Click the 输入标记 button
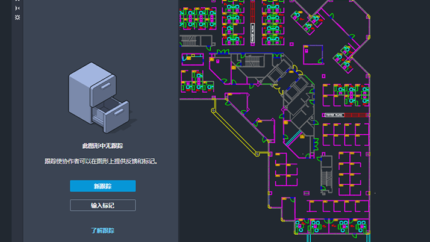The height and width of the screenshot is (242, 430). coord(102,205)
